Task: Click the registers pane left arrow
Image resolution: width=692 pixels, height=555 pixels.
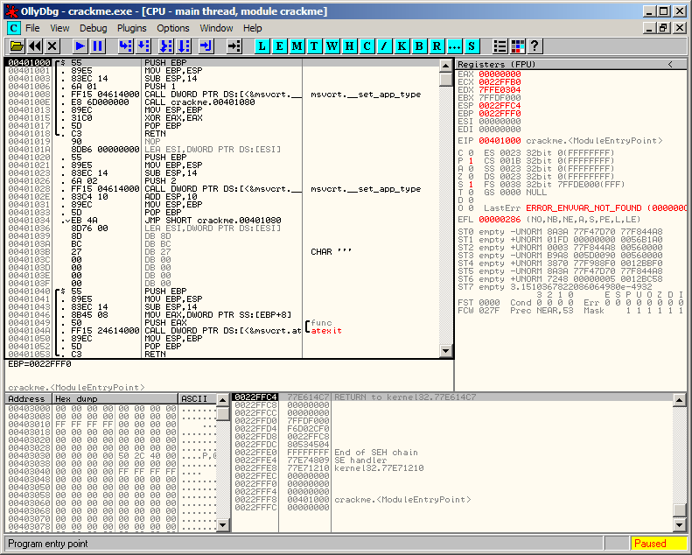Action: click(x=670, y=65)
